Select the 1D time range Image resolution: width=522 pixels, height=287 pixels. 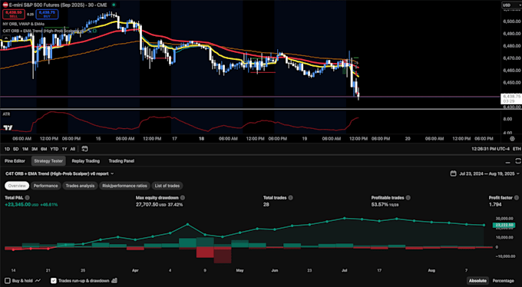7,149
